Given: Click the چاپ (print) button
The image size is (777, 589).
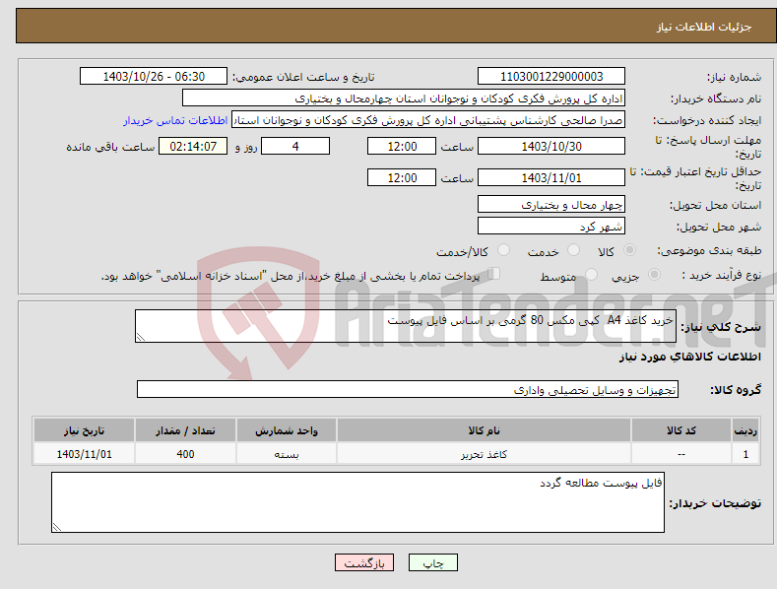Looking at the screenshot, I should pyautogui.click(x=432, y=562).
